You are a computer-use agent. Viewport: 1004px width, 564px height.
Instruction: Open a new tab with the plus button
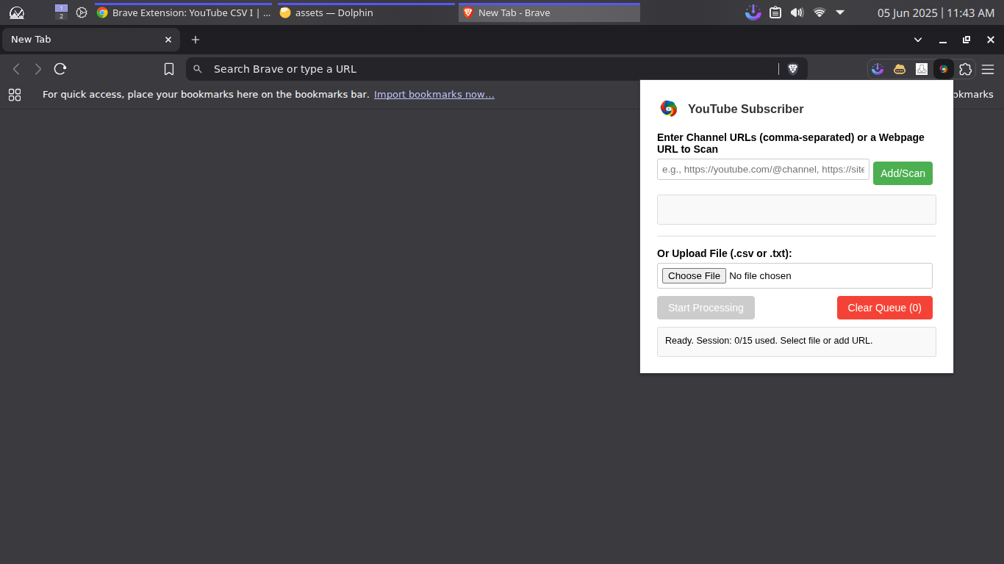point(196,40)
